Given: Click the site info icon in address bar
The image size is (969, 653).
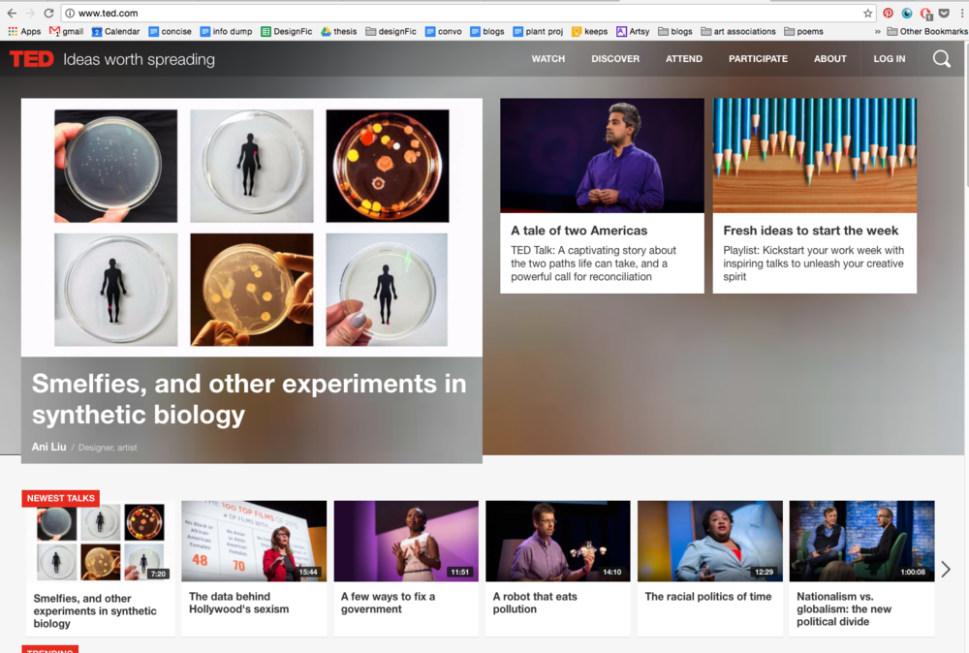Looking at the screenshot, I should 70,13.
